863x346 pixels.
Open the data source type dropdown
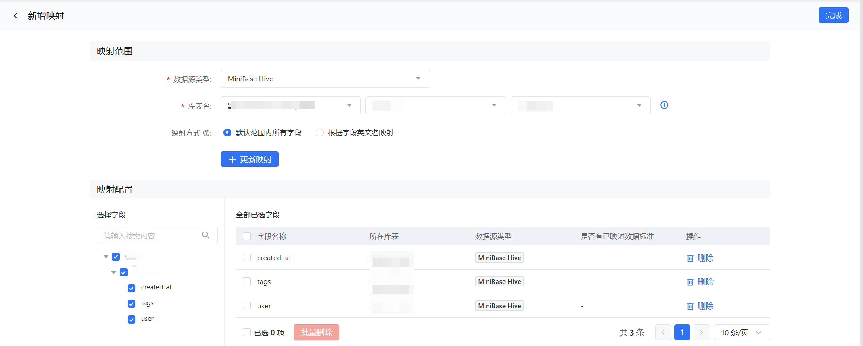325,79
